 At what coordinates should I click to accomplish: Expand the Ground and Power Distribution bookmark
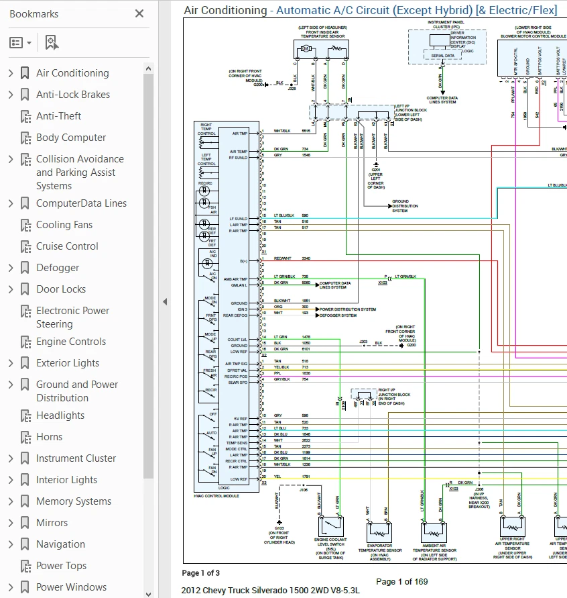coord(9,384)
